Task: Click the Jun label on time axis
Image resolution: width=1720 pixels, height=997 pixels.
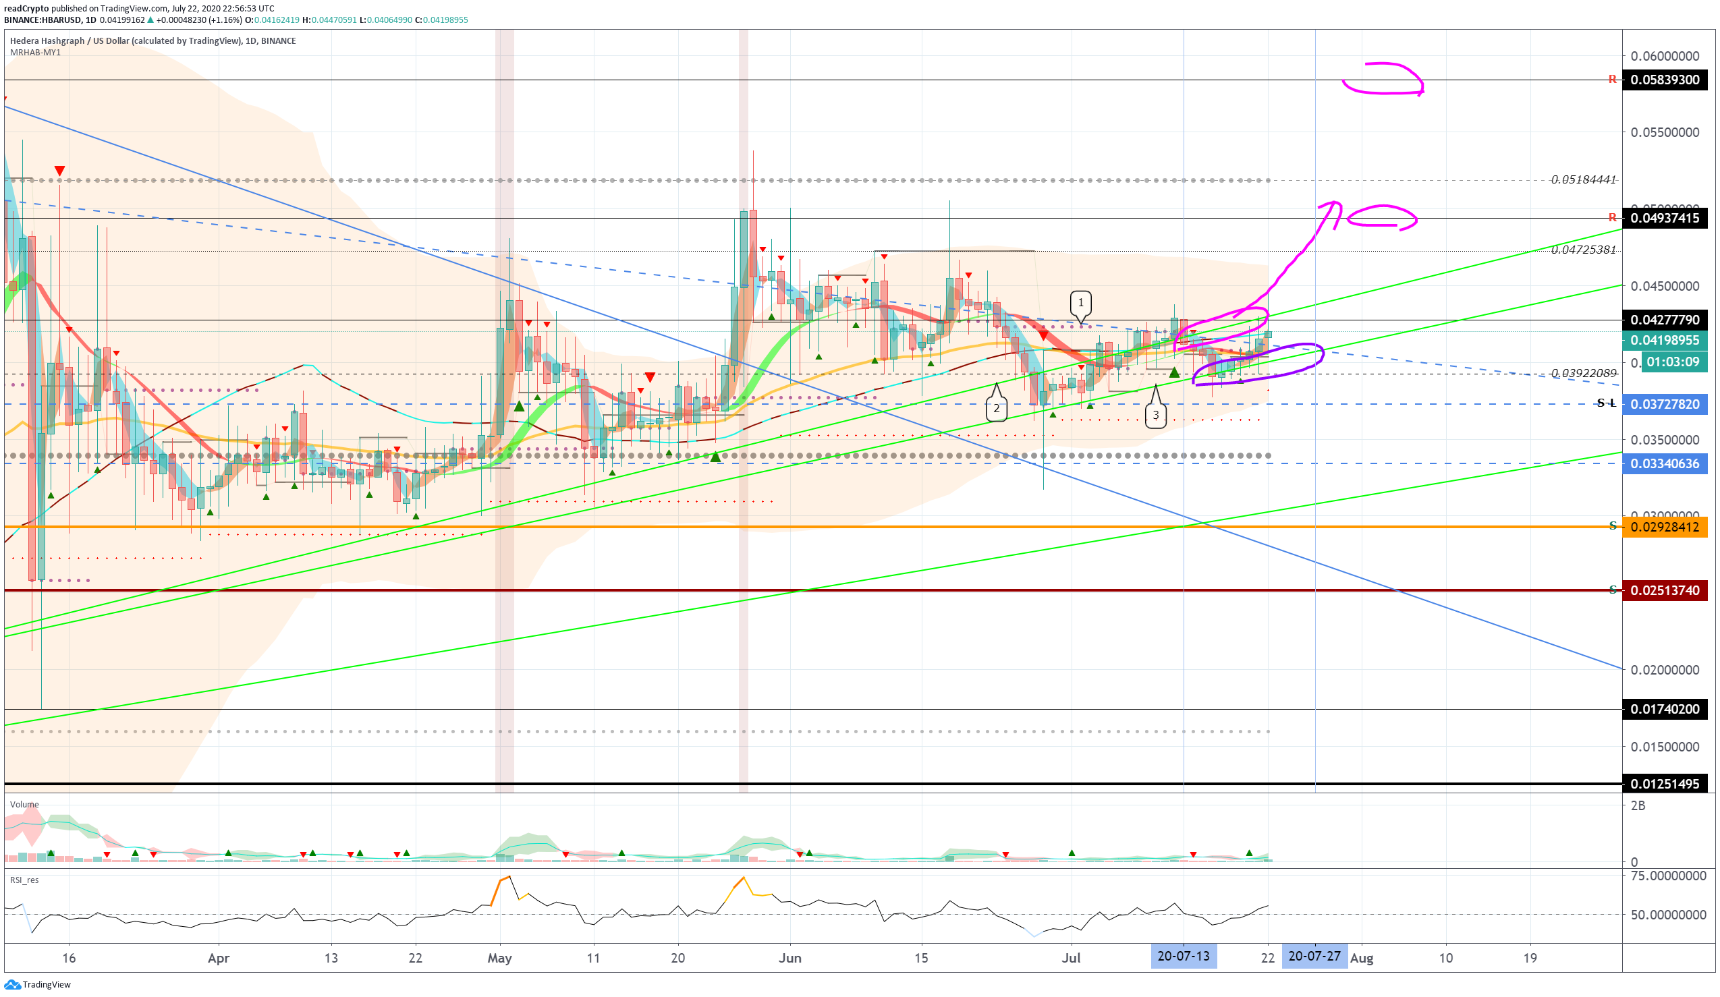Action: [x=789, y=959]
